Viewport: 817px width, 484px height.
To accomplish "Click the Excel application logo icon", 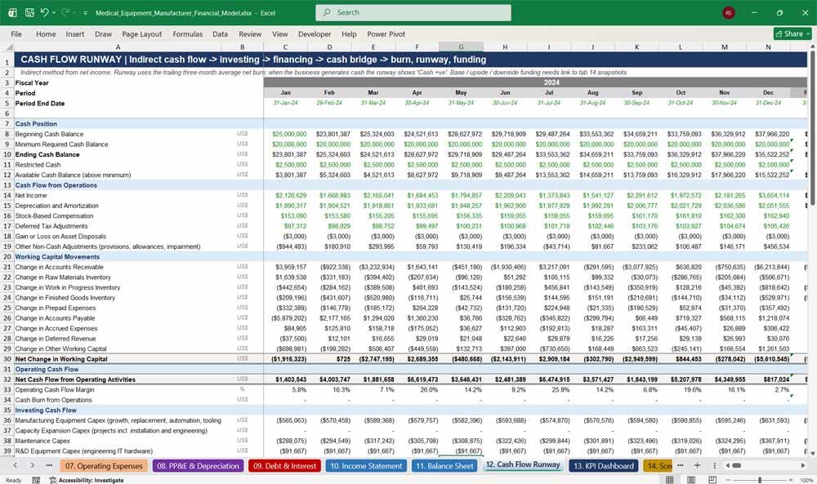I will point(12,12).
